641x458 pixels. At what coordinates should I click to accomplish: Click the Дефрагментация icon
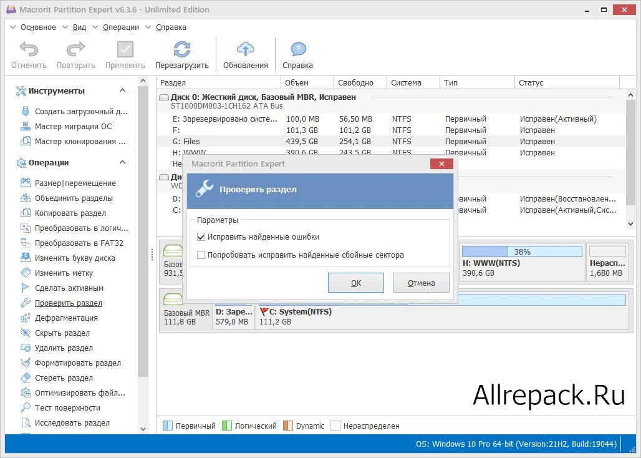coord(26,318)
